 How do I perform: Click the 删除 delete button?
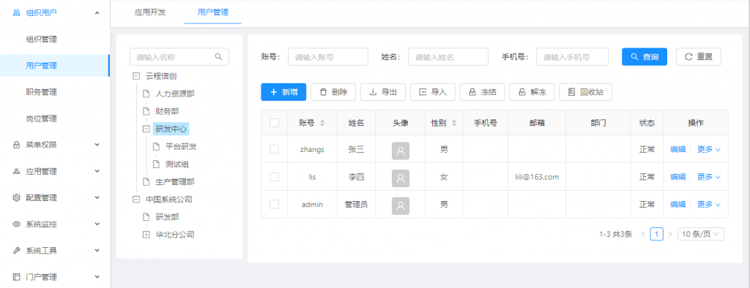point(333,92)
